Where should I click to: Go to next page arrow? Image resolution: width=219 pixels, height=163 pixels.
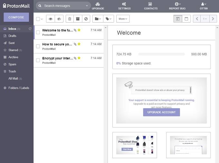click(213, 19)
